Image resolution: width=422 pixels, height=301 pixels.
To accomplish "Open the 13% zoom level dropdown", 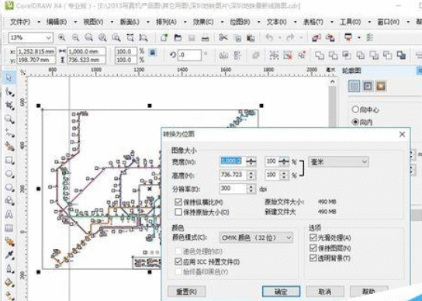I will tap(48, 38).
